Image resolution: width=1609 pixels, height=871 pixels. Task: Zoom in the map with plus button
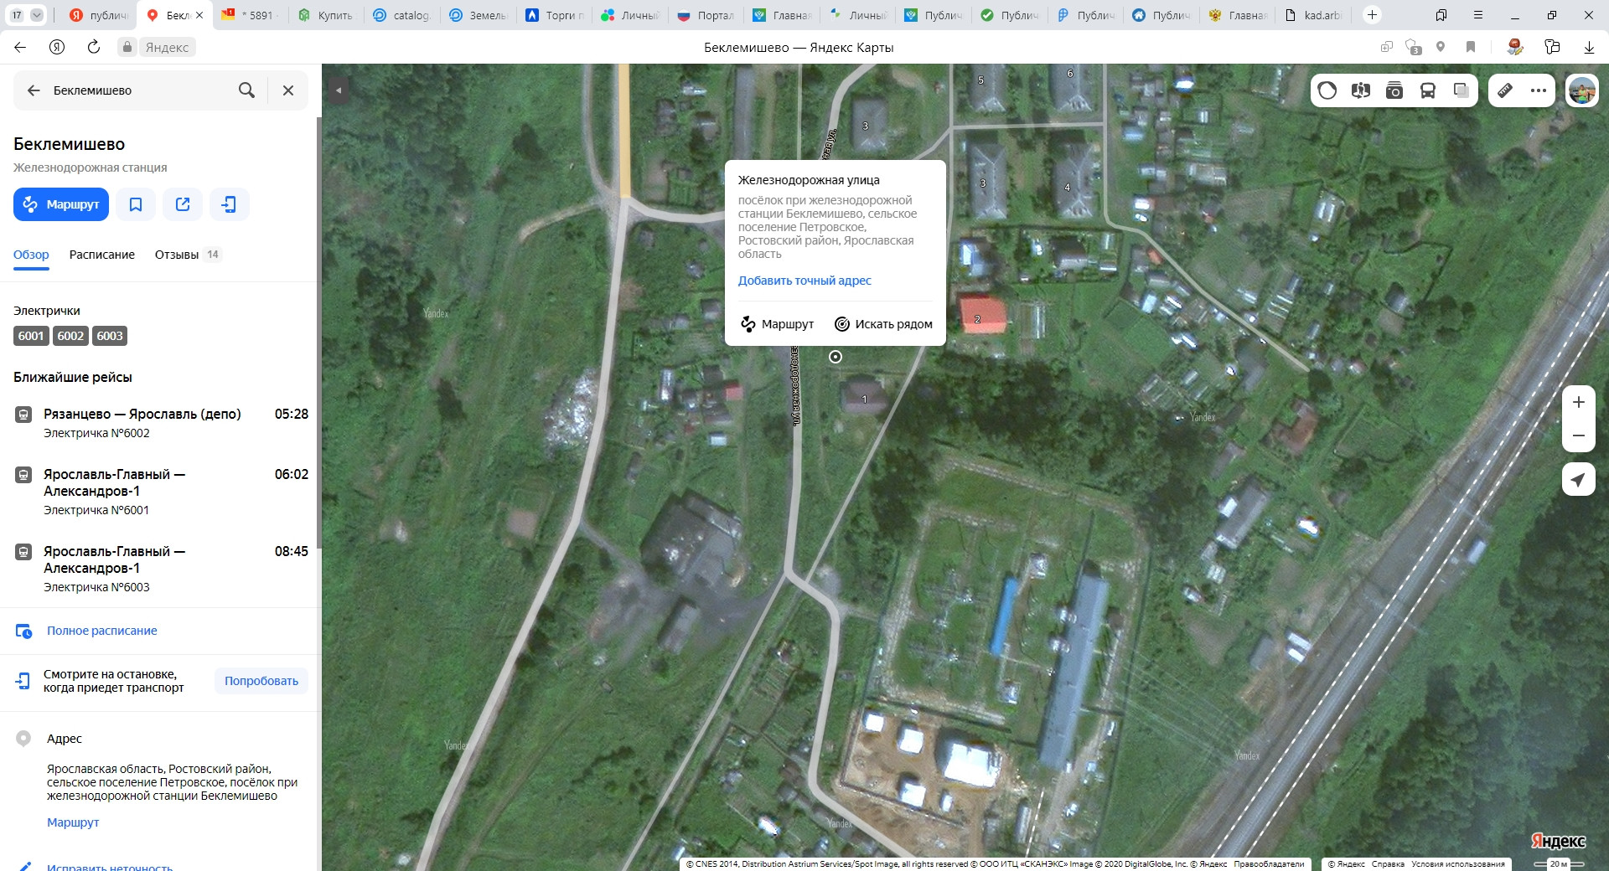pos(1579,402)
